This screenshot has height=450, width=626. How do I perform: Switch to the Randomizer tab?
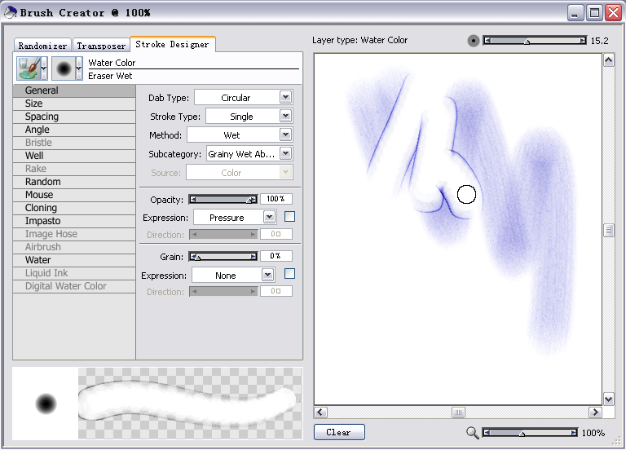42,46
